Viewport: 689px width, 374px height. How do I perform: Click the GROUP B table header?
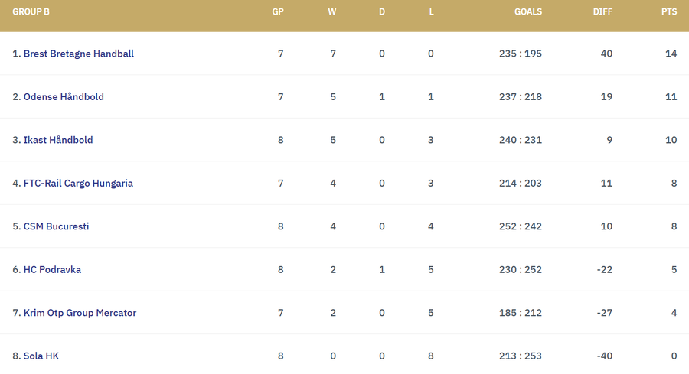[31, 12]
